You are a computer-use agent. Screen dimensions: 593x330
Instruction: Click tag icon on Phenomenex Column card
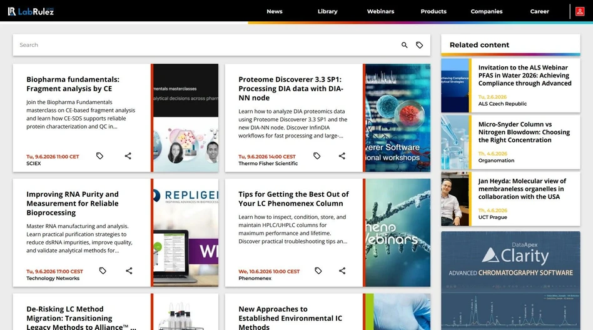point(318,271)
